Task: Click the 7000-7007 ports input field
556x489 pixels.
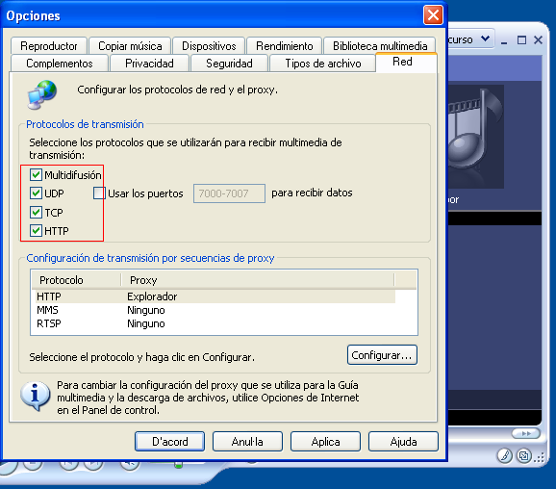Action: (229, 193)
